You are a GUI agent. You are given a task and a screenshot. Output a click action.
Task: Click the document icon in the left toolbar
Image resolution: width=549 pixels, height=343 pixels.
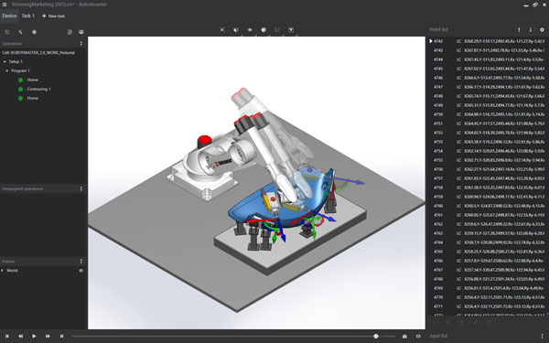(x=70, y=32)
